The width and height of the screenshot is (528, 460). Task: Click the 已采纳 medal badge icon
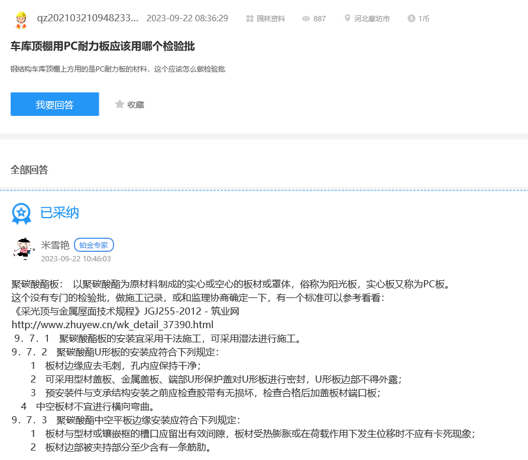21,213
